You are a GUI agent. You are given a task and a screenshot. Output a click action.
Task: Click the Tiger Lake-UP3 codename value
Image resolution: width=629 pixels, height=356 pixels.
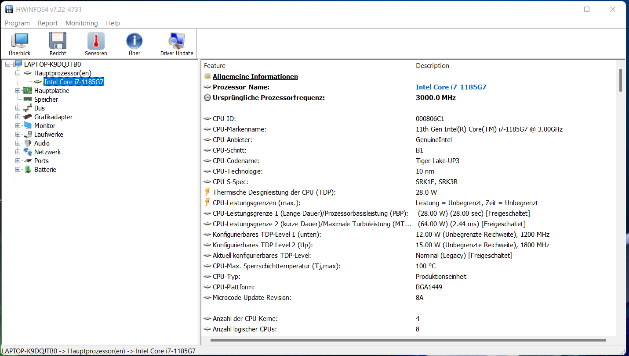click(437, 161)
